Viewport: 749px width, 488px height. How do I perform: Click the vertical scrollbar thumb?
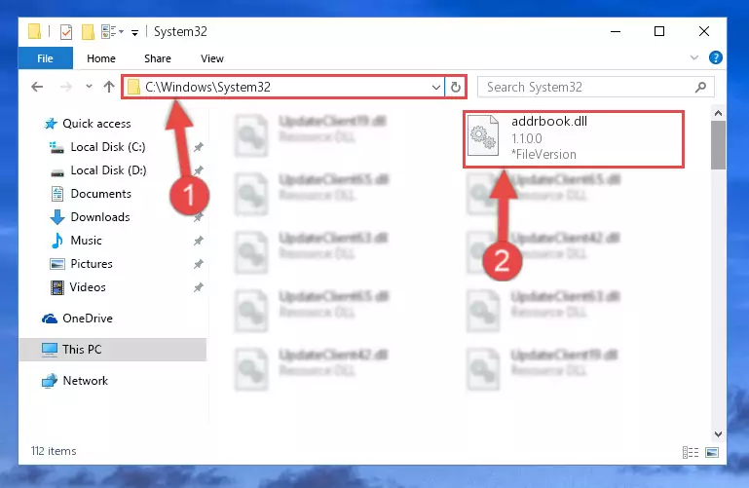point(718,145)
